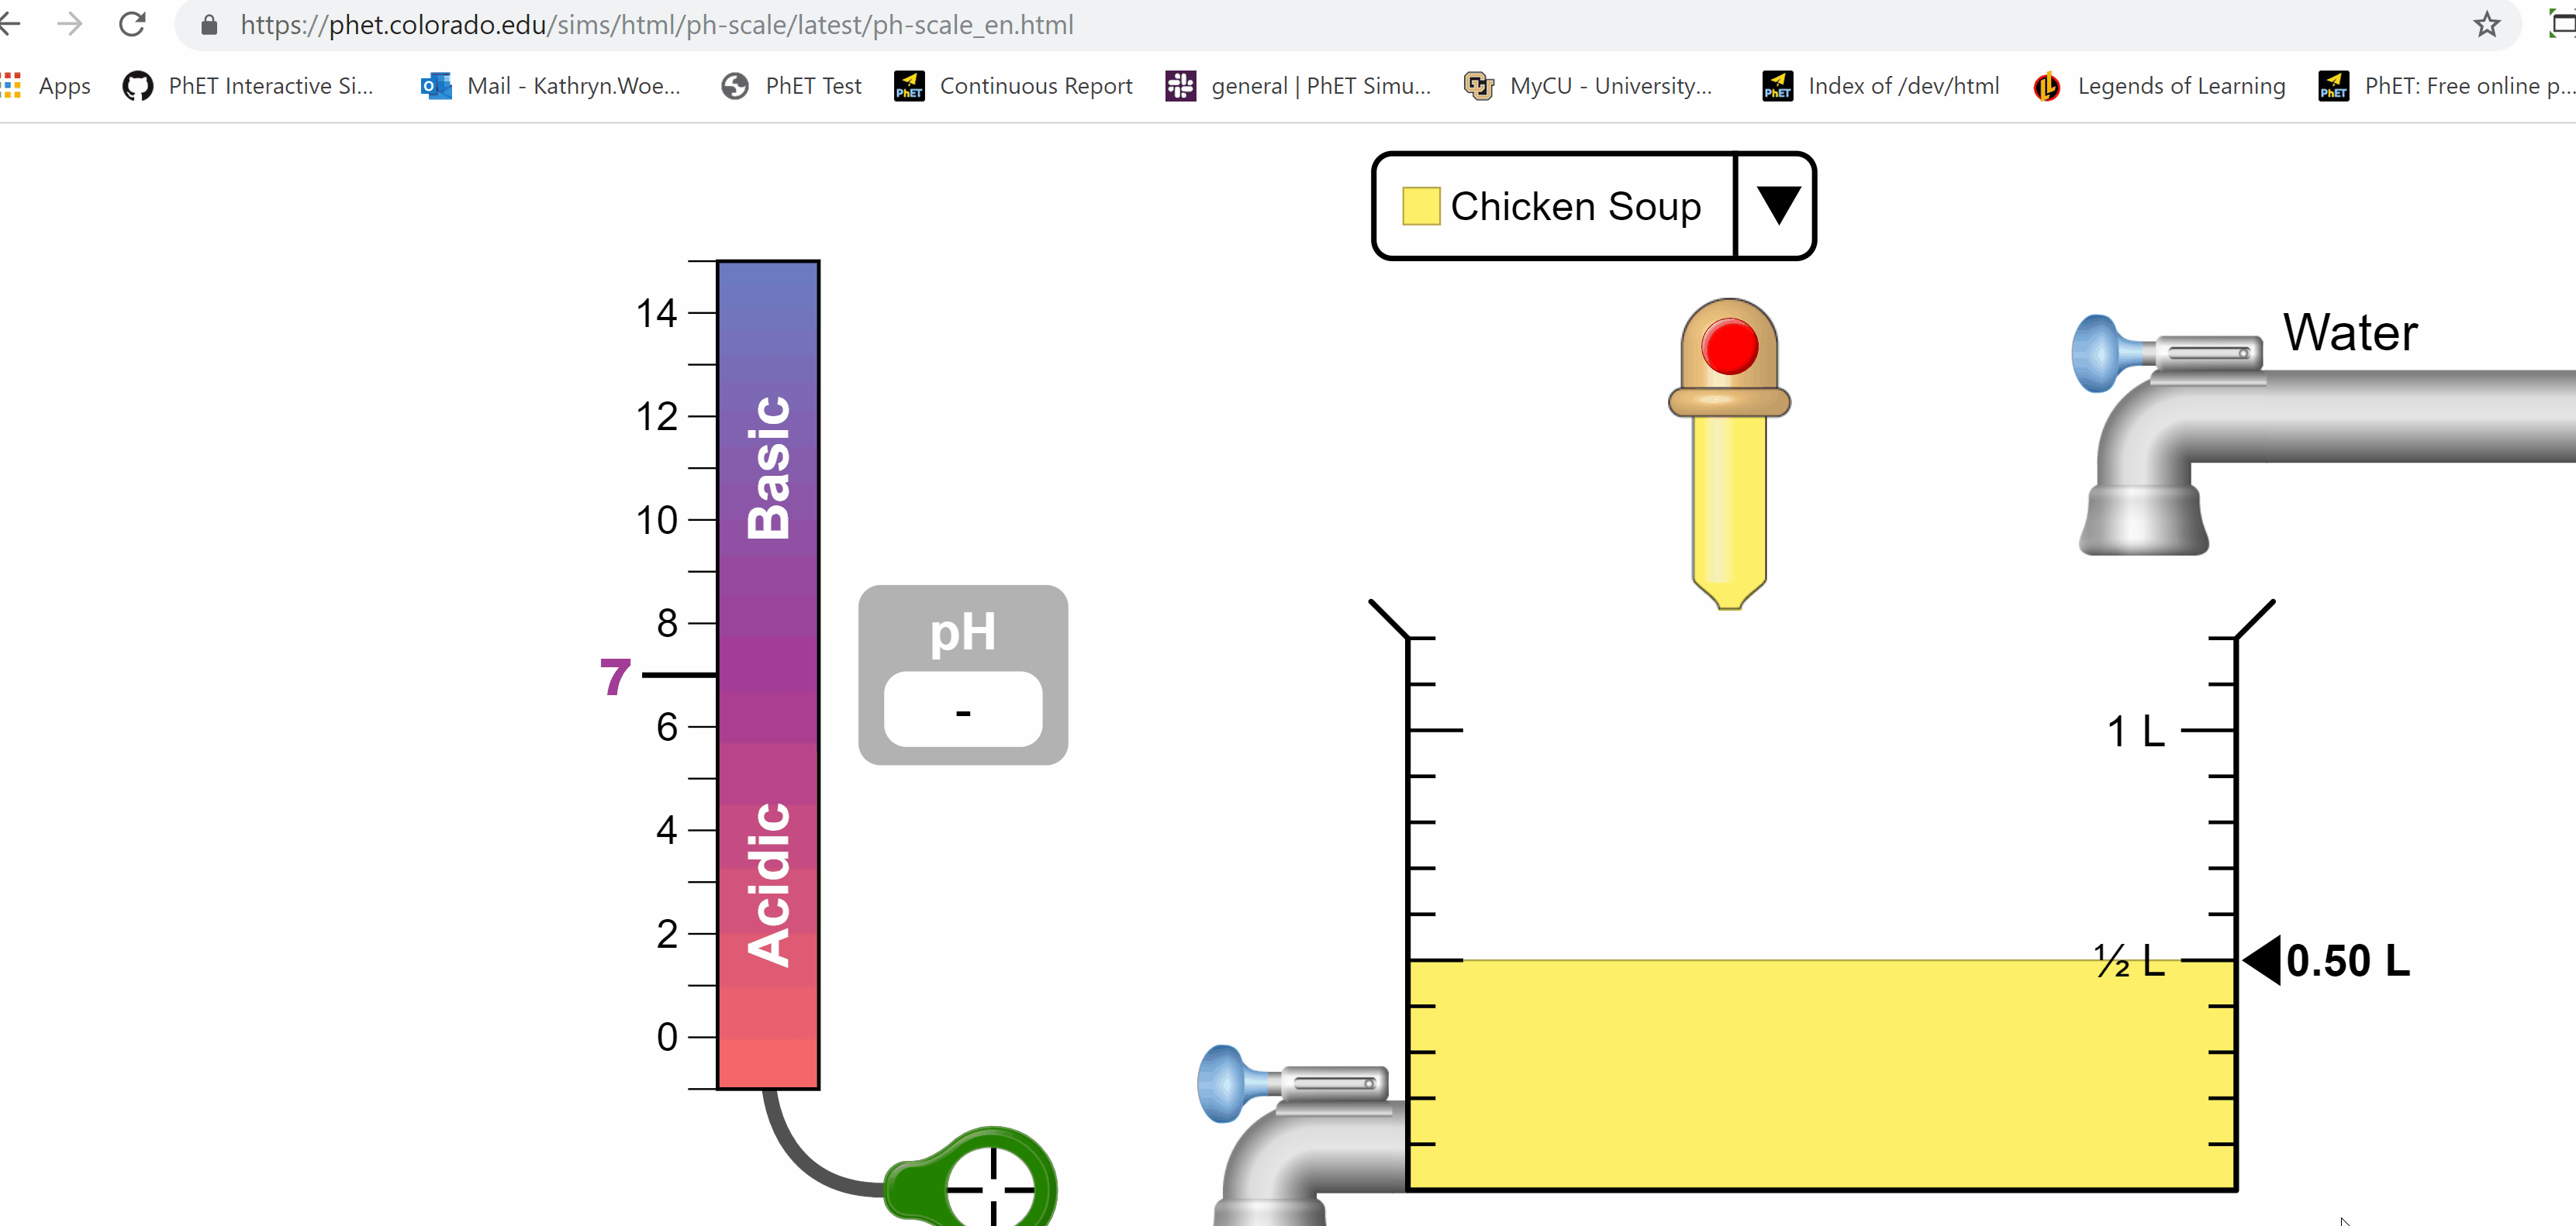Open the Apps bookmarks shortcut

(x=48, y=86)
